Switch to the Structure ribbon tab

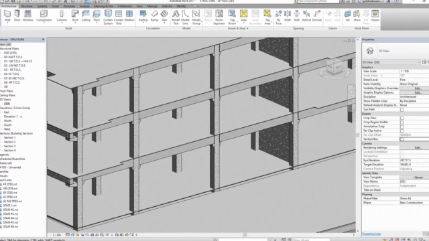[x=27, y=6]
